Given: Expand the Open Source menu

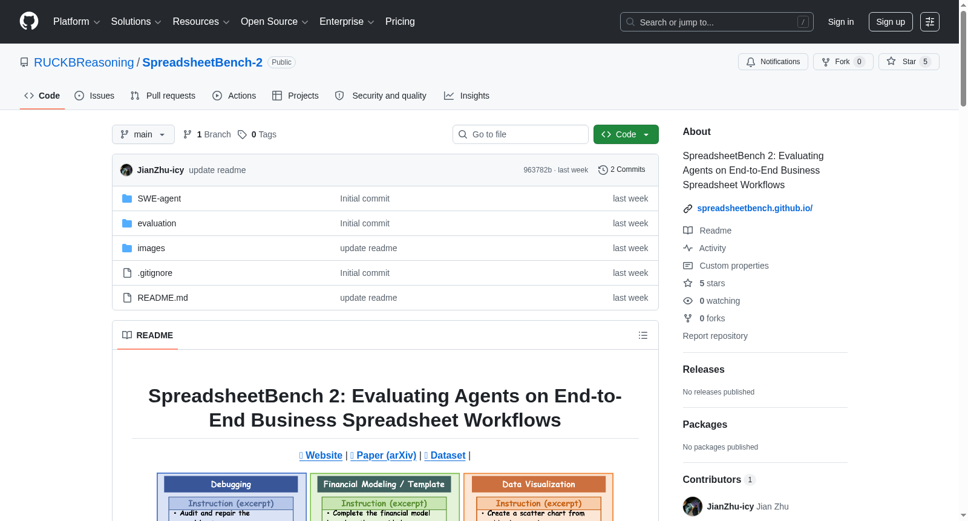Looking at the screenshot, I should [275, 22].
